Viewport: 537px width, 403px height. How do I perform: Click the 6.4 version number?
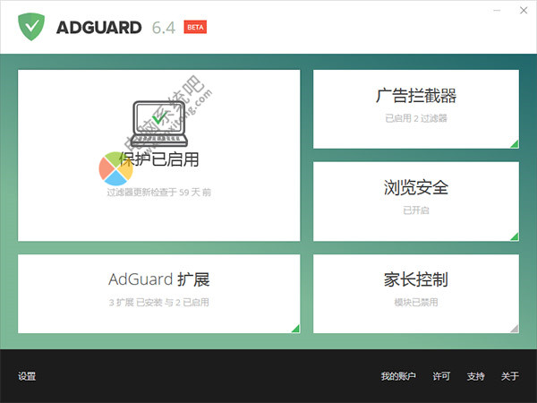[164, 28]
